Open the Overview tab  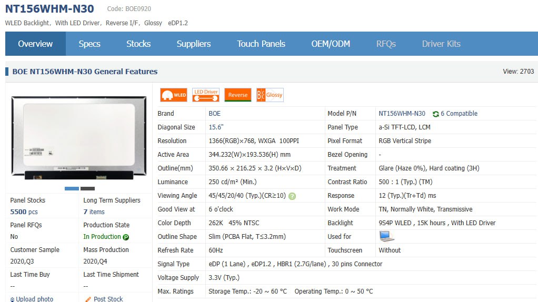click(35, 44)
